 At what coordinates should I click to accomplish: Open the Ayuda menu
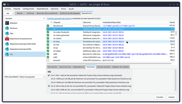(x=71, y=9)
